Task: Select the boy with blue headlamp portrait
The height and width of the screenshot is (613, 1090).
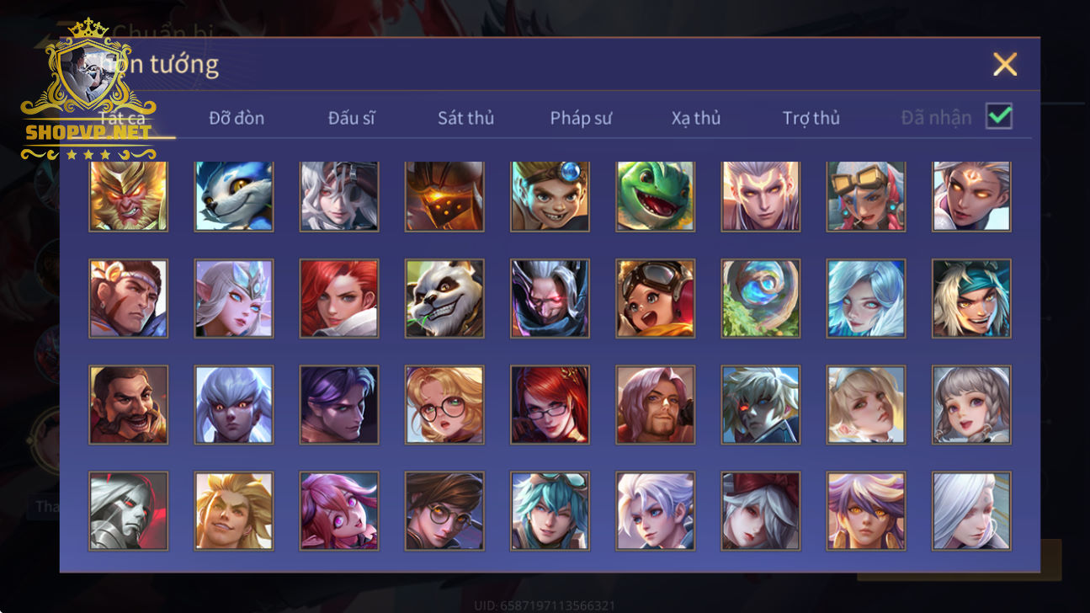Action: pyautogui.click(x=550, y=196)
